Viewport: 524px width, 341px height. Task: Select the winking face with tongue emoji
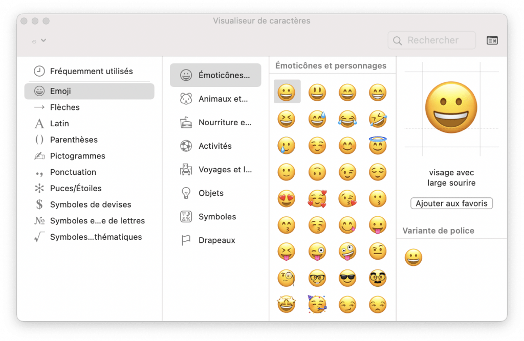[x=317, y=252]
